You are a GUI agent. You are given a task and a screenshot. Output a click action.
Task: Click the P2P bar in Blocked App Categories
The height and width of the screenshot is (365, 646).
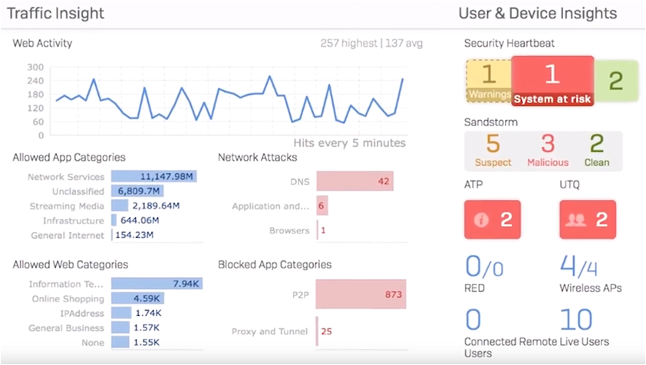361,294
